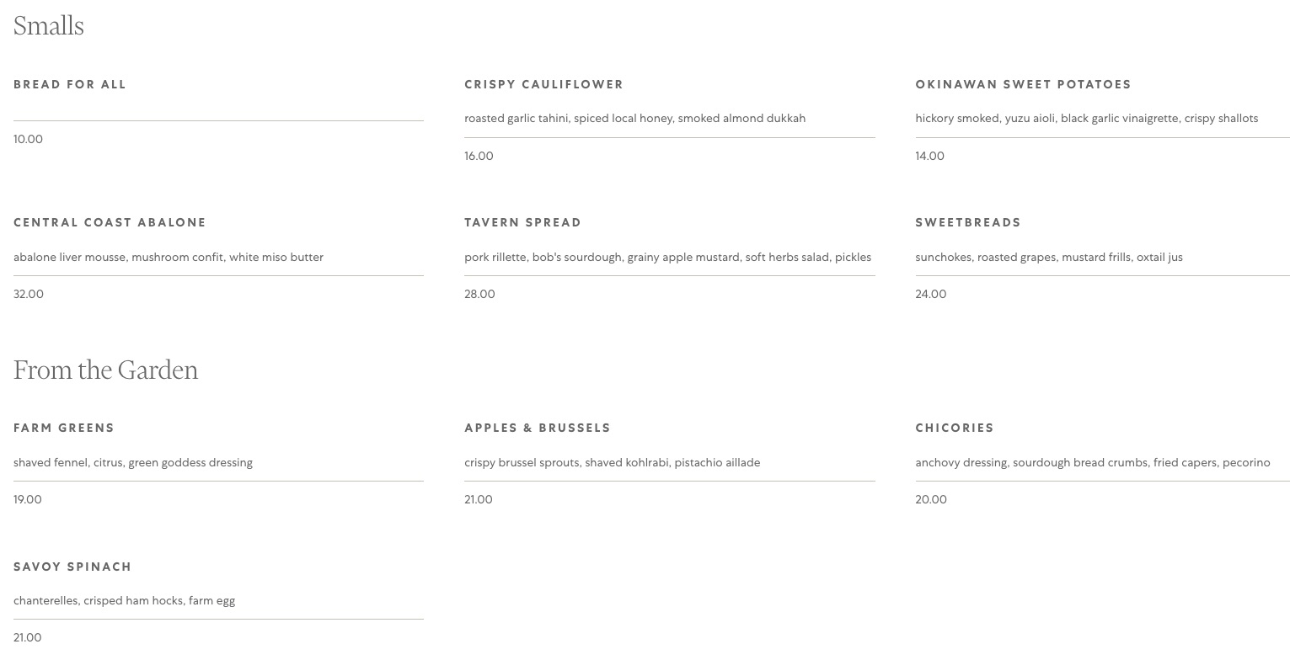Click the Smalls section heading
Viewport: 1290px width, 660px height.
[49, 26]
